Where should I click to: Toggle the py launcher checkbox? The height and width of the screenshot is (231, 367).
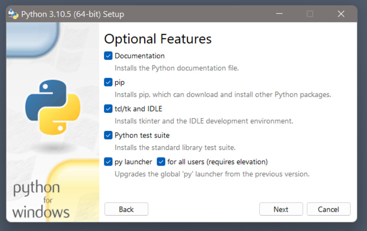[x=108, y=162]
